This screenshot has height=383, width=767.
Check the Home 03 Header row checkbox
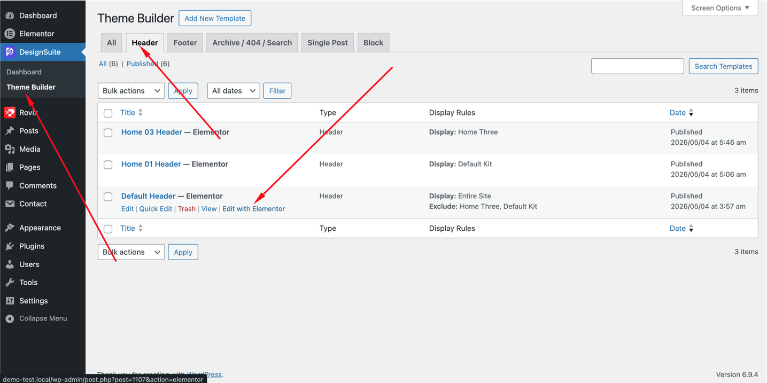pos(108,132)
